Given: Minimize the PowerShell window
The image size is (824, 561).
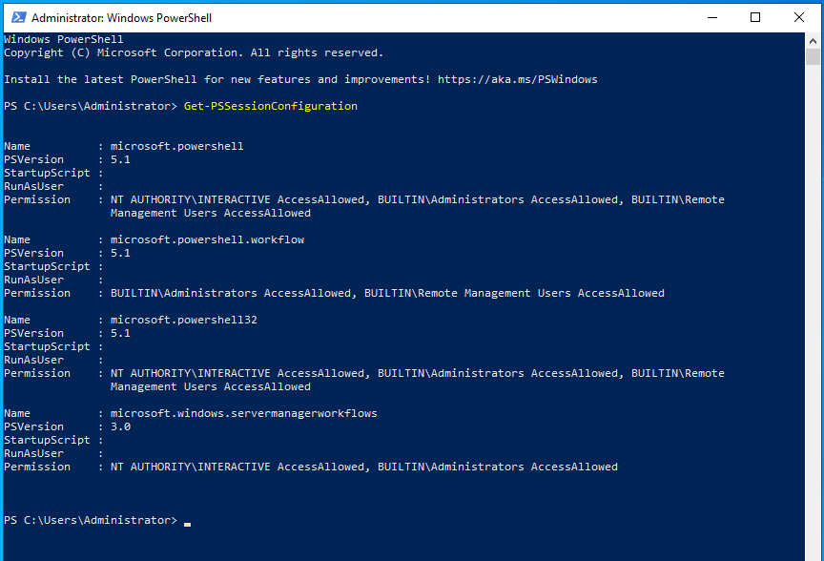Looking at the screenshot, I should tap(711, 17).
